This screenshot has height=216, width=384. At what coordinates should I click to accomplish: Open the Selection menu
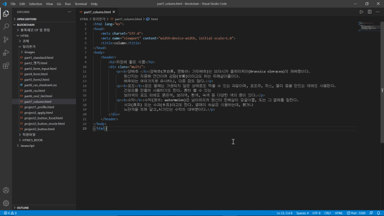click(x=35, y=4)
